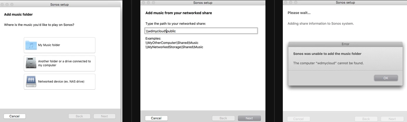The width and height of the screenshot is (407, 122).
Task: Click 'Adding share information to Sonos system' text
Action: coord(320,24)
